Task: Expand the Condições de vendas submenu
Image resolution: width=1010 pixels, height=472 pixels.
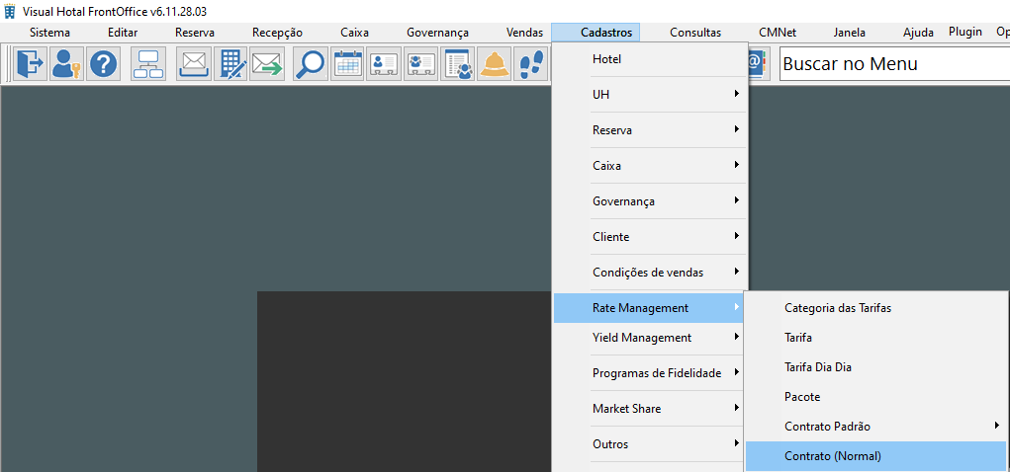Action: tap(650, 272)
